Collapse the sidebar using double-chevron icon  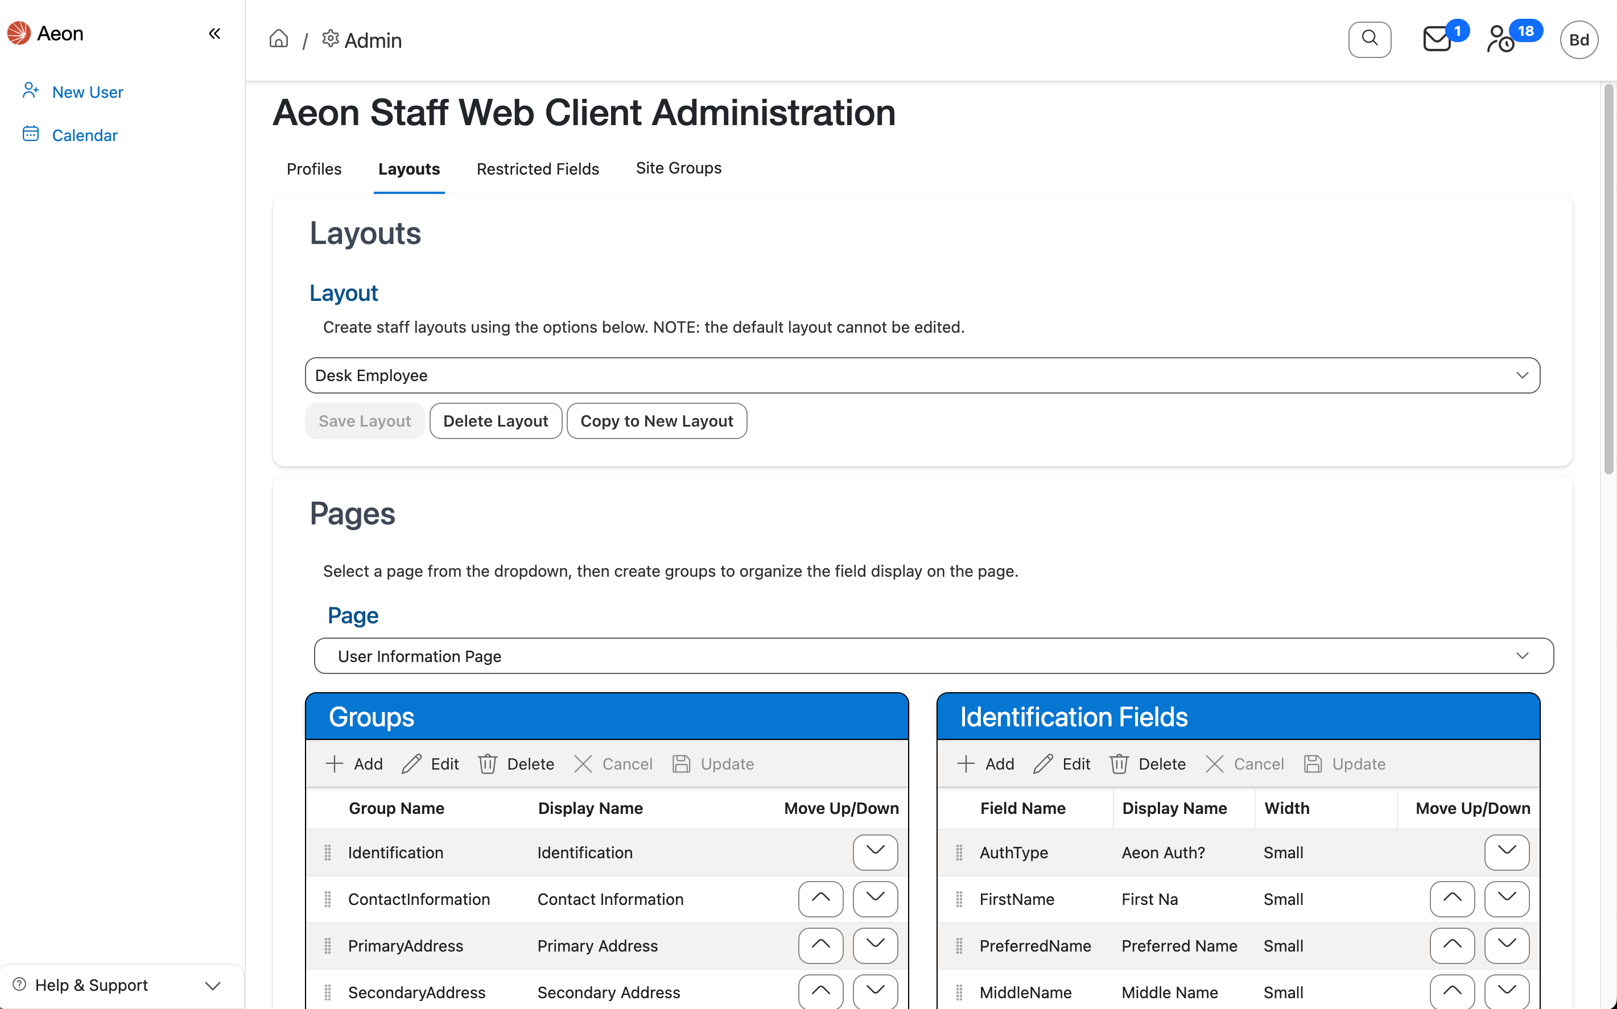click(x=214, y=32)
